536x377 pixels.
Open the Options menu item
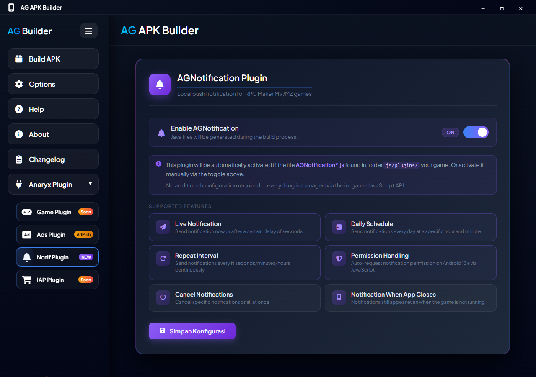coord(53,84)
